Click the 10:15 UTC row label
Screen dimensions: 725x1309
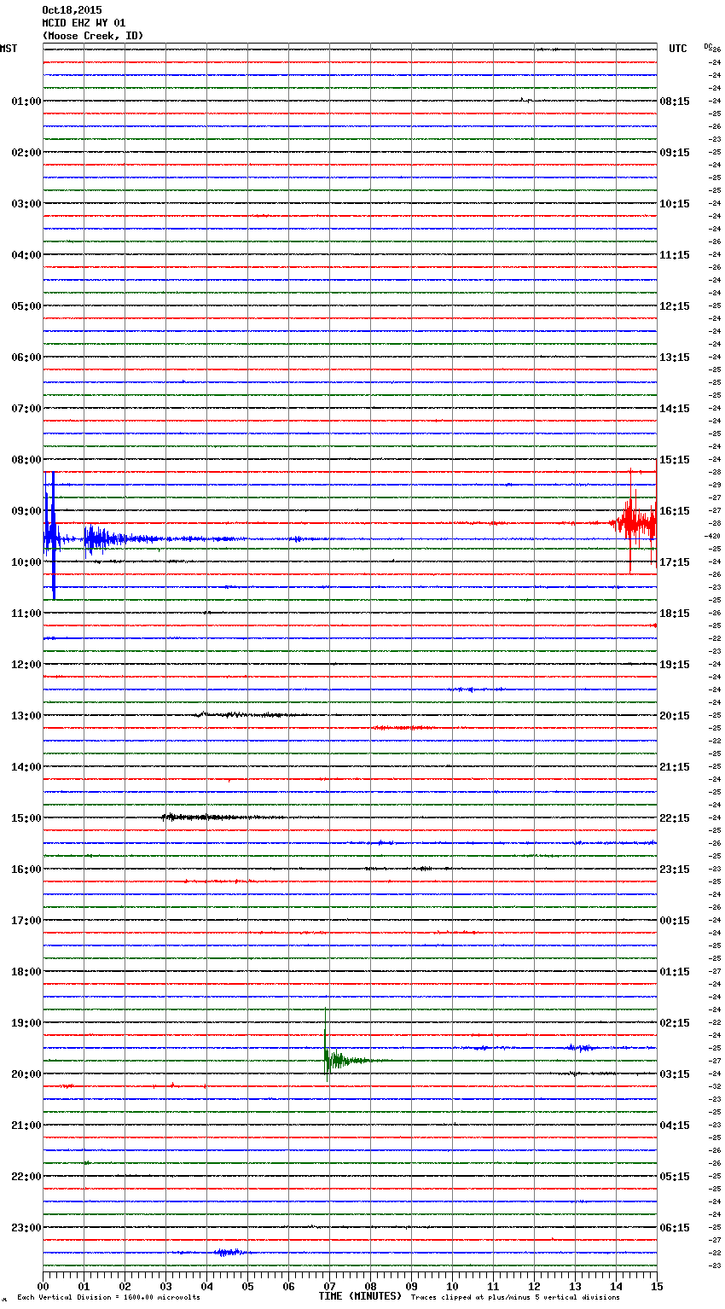pos(675,203)
